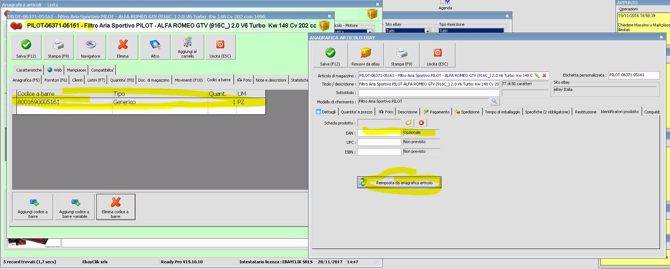This screenshot has width=670, height=269.
Task: Exit the PILOT article window with Uscita (ESC)
Action: [x=220, y=47]
